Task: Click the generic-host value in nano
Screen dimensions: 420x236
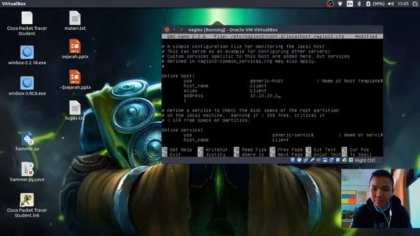Action: pos(266,81)
